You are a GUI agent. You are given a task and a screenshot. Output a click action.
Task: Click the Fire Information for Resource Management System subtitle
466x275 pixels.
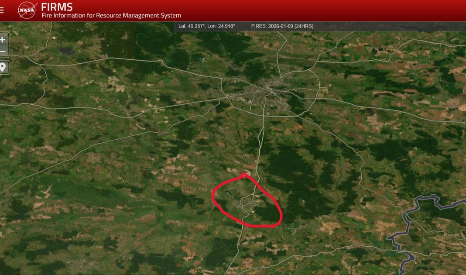111,16
